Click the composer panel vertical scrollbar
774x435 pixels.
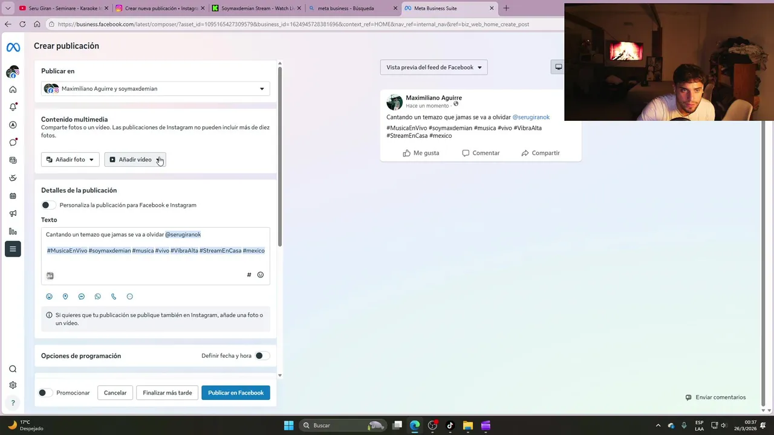(279, 156)
